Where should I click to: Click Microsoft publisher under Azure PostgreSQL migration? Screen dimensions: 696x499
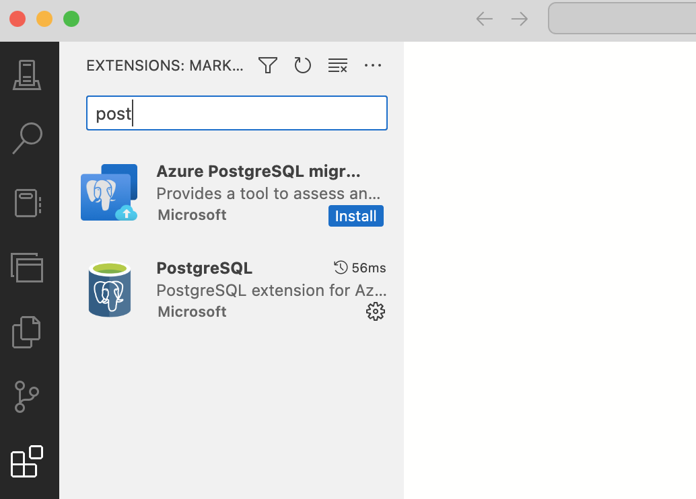(x=193, y=215)
